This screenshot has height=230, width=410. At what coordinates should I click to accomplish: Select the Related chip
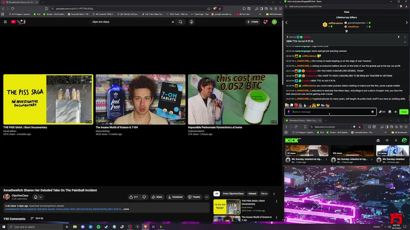(252, 194)
